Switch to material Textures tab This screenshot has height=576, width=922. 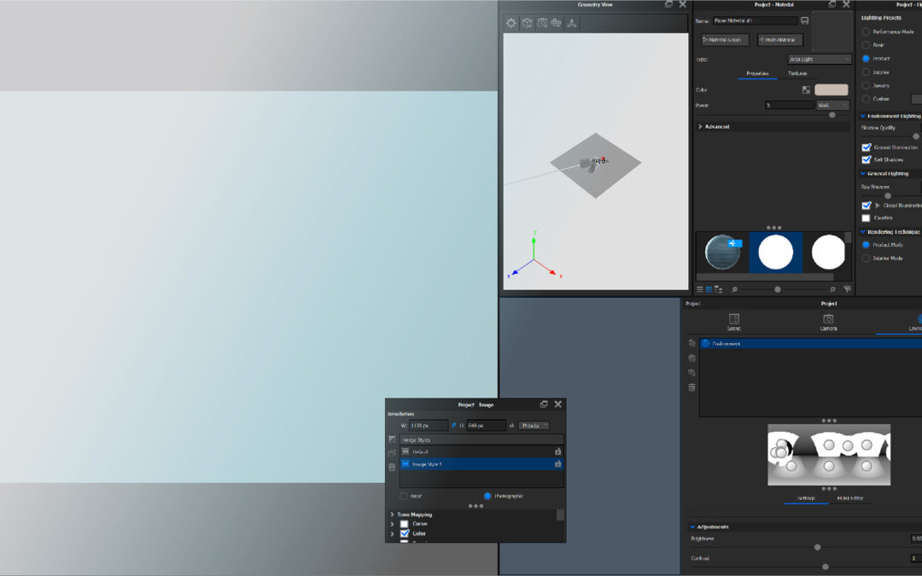tap(797, 73)
